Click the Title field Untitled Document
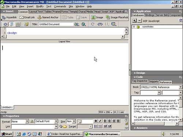The image size is (183, 137). 56,24
